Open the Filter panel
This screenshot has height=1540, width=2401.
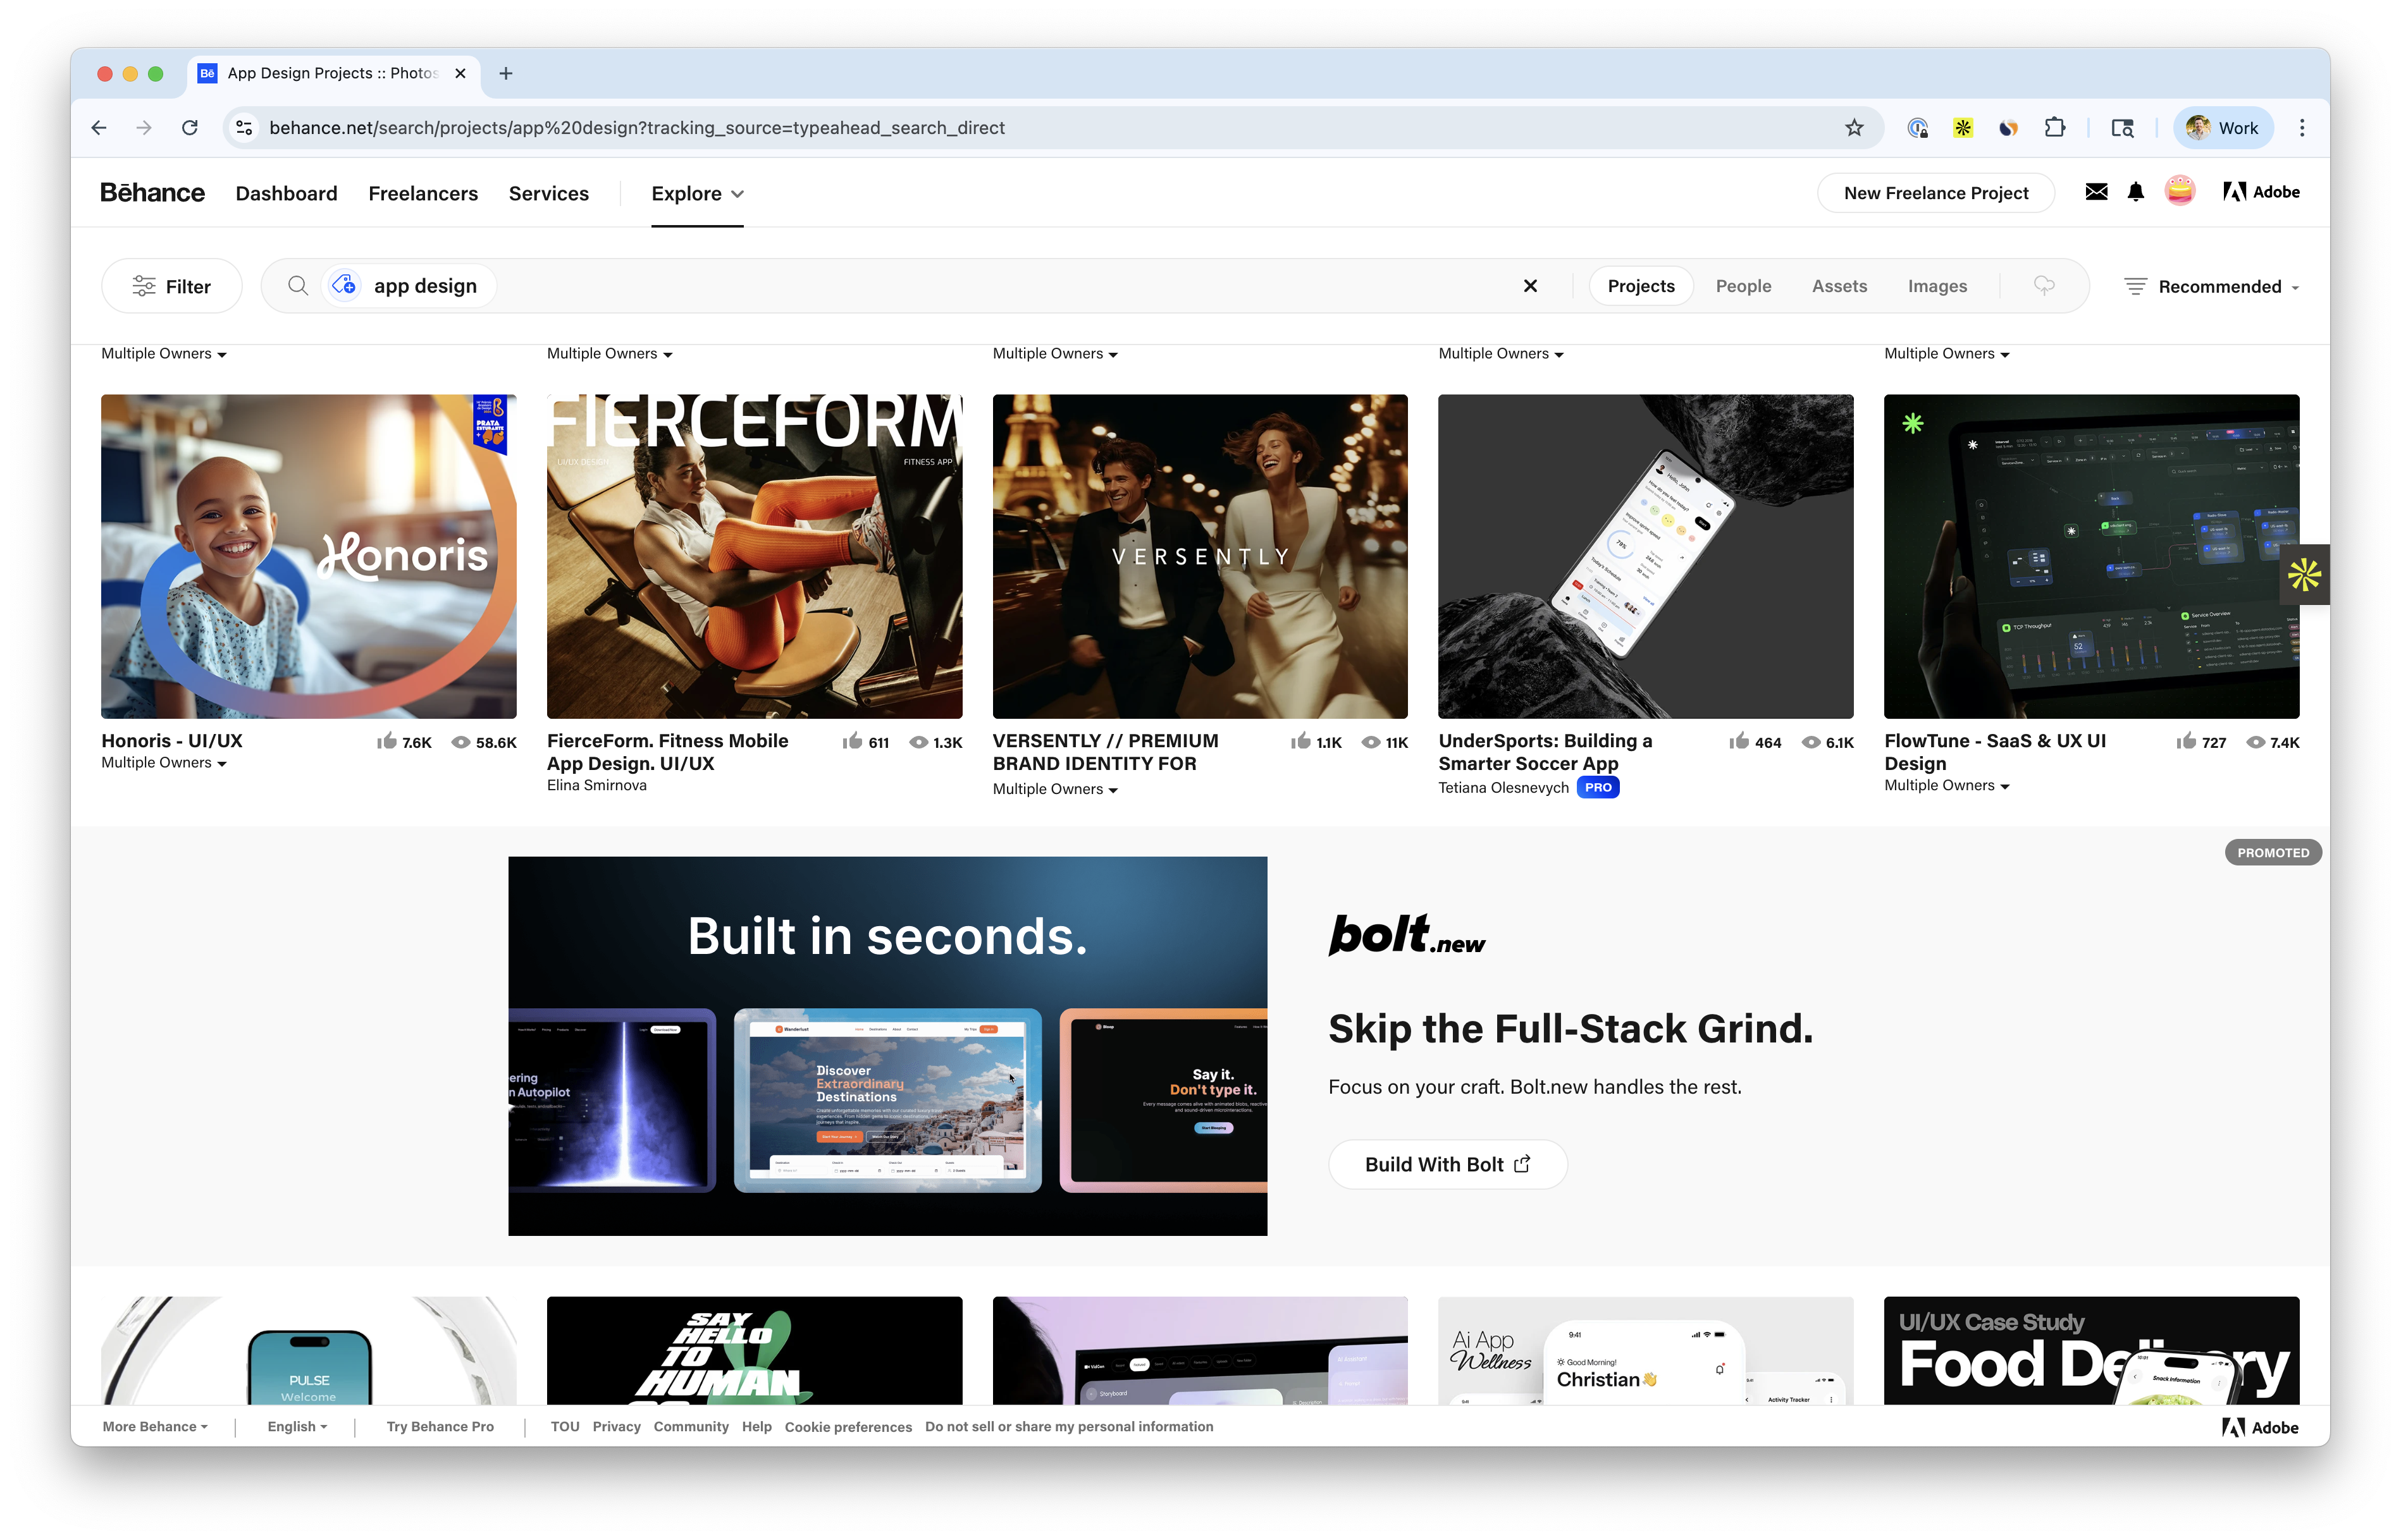coord(172,286)
